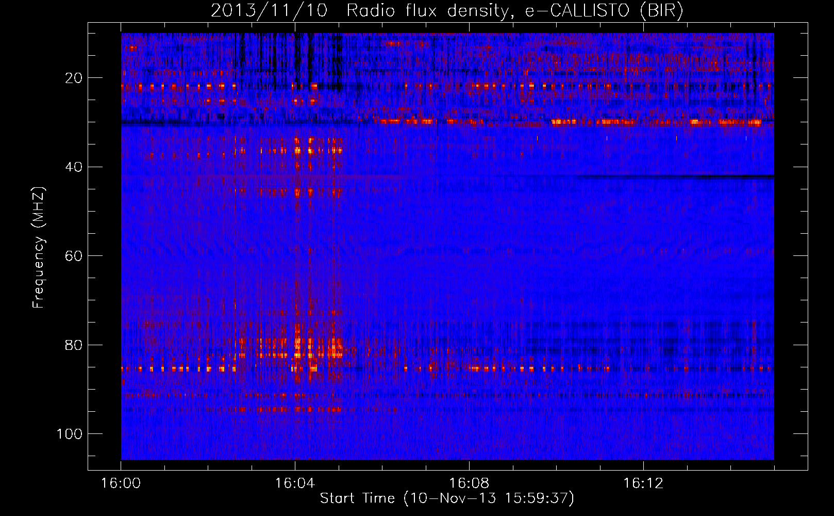The width and height of the screenshot is (834, 516).
Task: Click the '40' frequency tick label
Action: coord(74,167)
